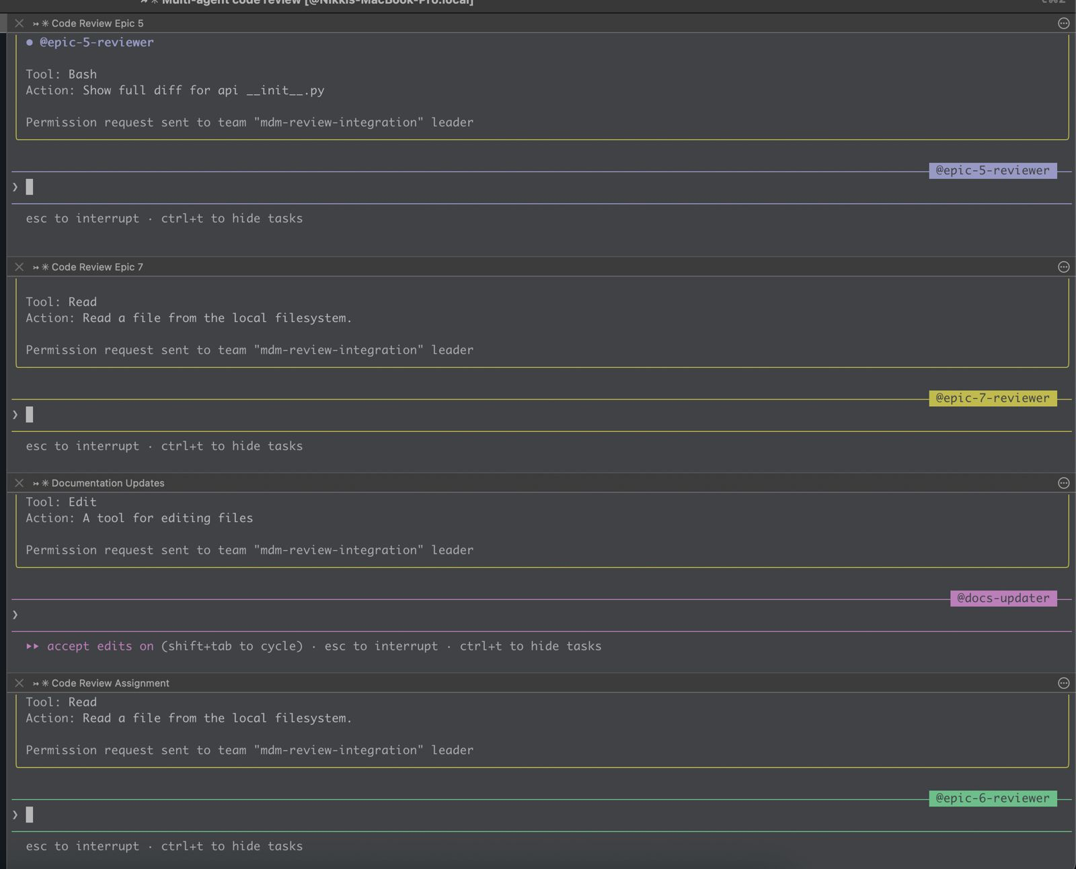Click the @epic-5-reviewer agent name link
The width and height of the screenshot is (1076, 869).
click(x=96, y=42)
